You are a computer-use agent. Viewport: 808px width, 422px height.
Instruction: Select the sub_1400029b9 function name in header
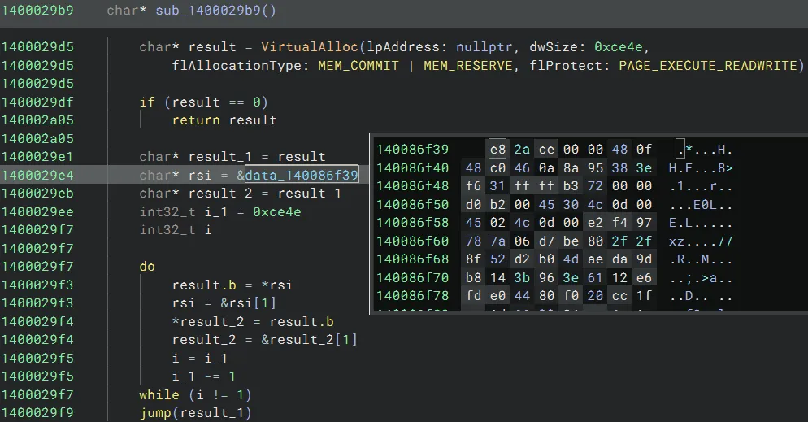tap(208, 11)
